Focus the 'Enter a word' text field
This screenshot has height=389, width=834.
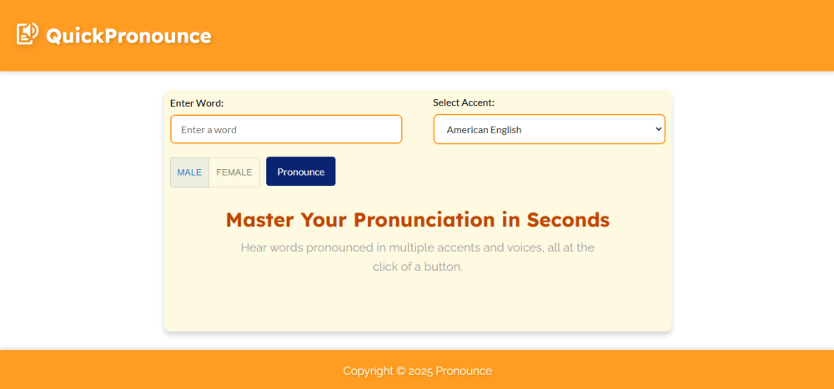(286, 129)
